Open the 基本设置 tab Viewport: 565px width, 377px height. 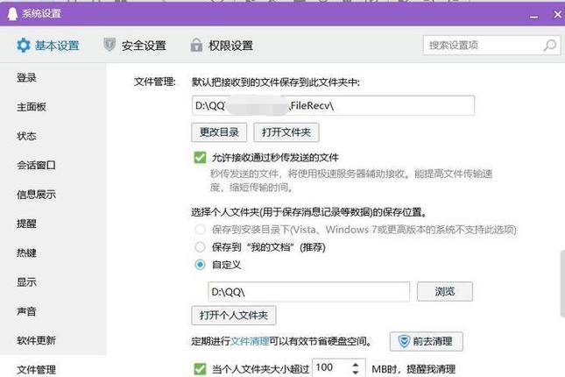[x=47, y=46]
